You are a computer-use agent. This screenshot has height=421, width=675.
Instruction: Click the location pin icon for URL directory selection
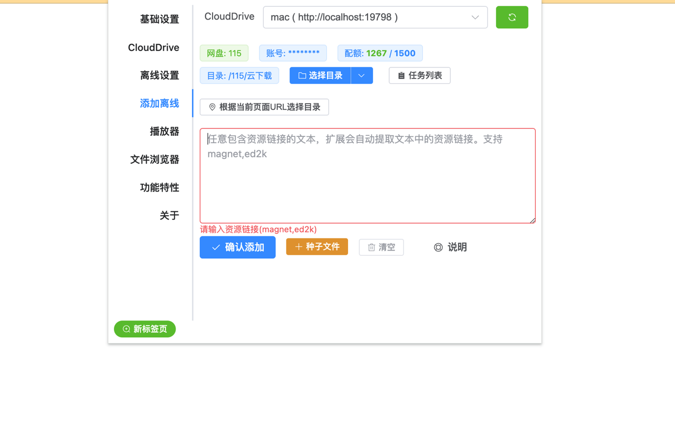click(x=213, y=107)
